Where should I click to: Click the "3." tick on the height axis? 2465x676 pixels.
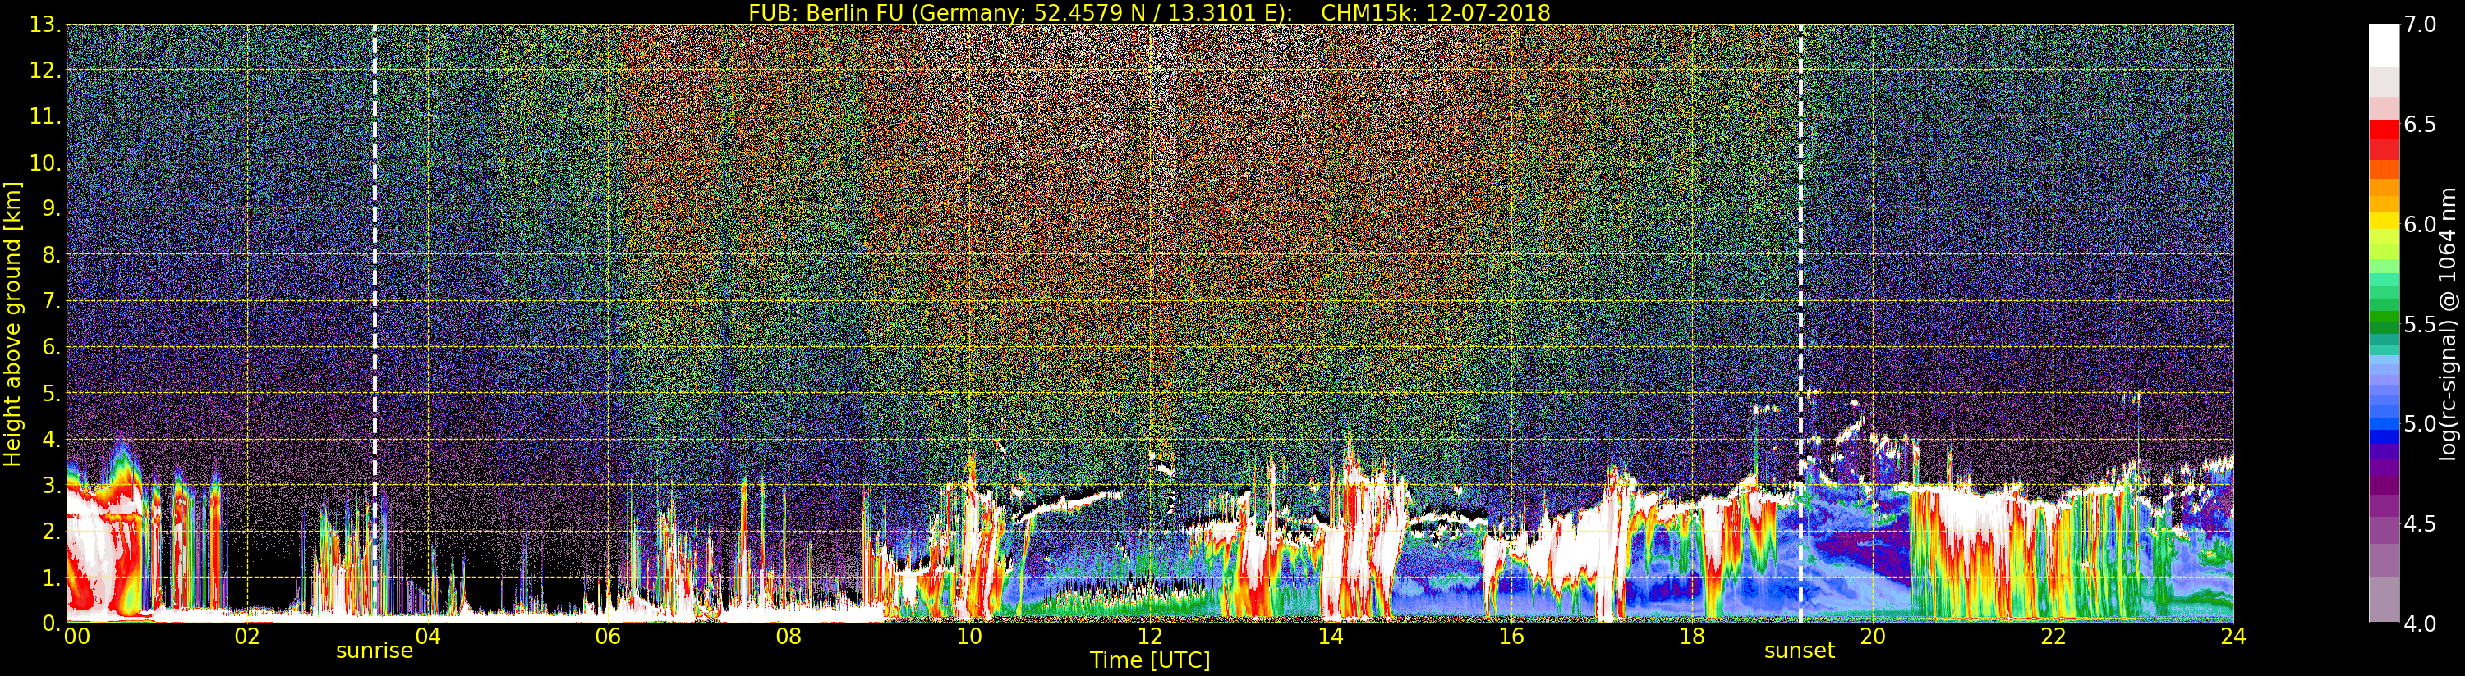52,486
